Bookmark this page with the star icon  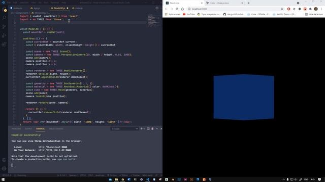(282, 9)
